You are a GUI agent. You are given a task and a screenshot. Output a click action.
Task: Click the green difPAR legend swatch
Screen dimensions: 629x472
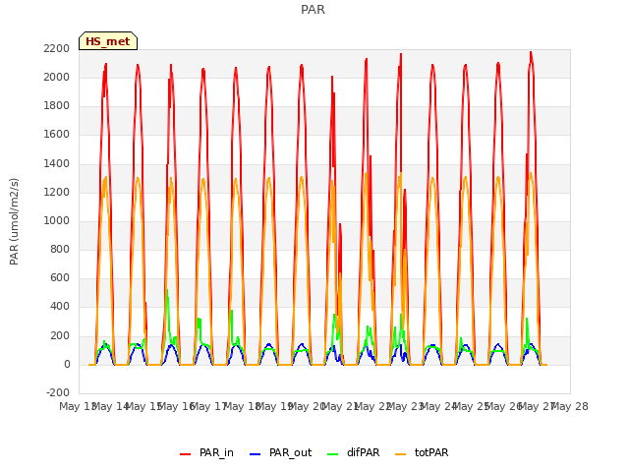pos(332,454)
